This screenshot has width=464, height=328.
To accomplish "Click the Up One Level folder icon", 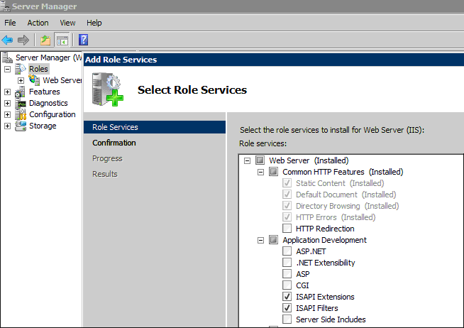I will point(45,40).
